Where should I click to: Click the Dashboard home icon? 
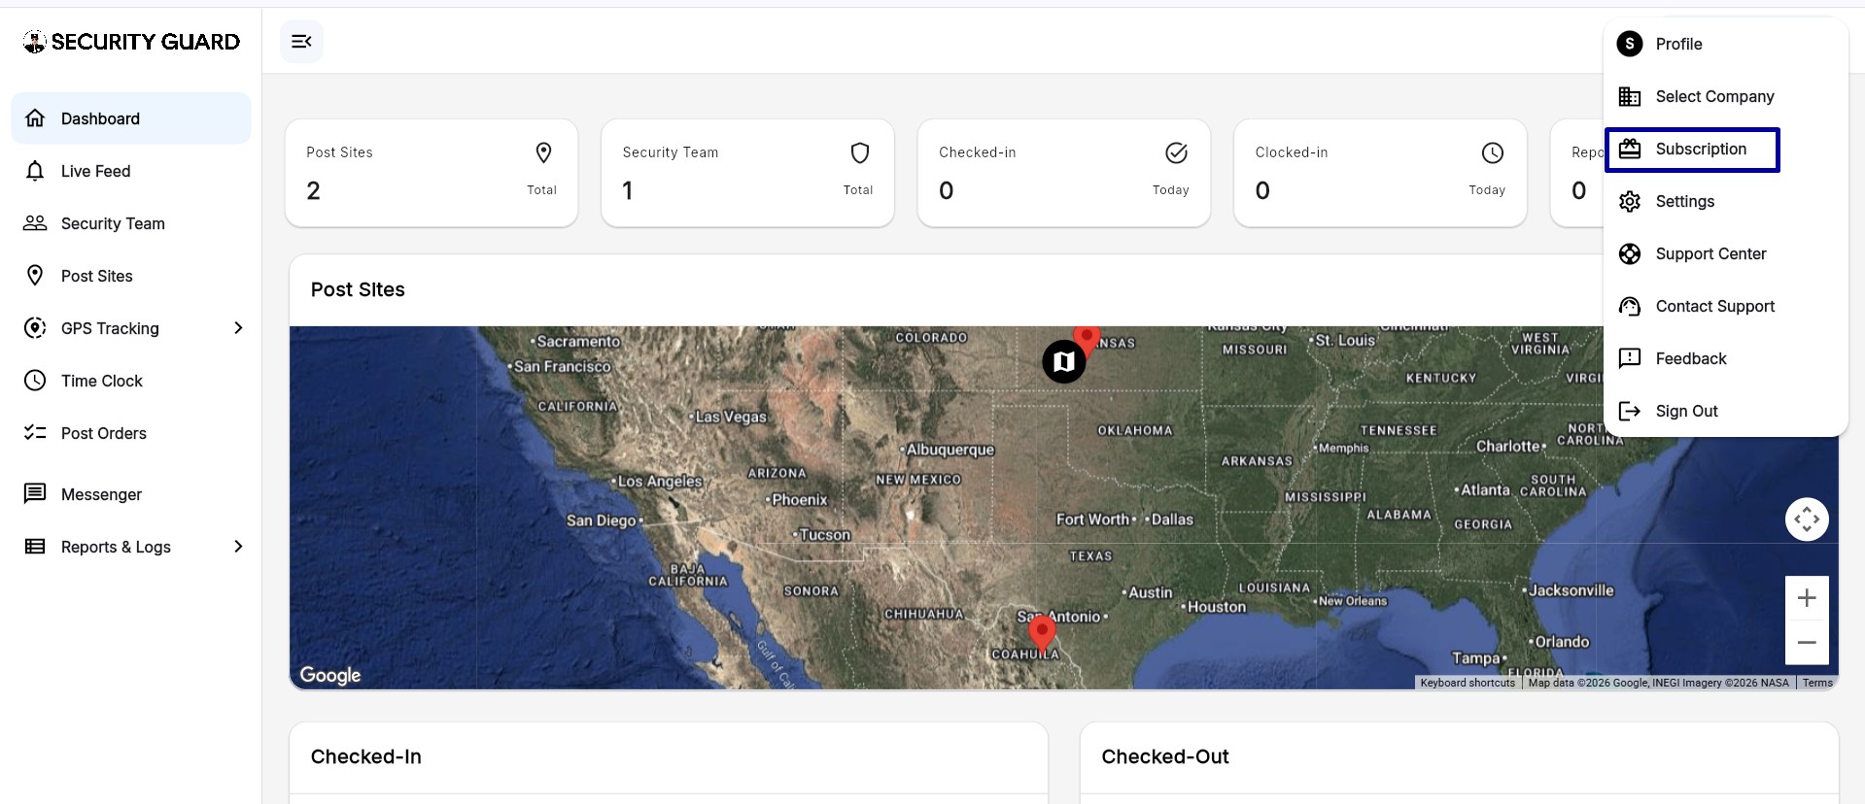(x=35, y=118)
